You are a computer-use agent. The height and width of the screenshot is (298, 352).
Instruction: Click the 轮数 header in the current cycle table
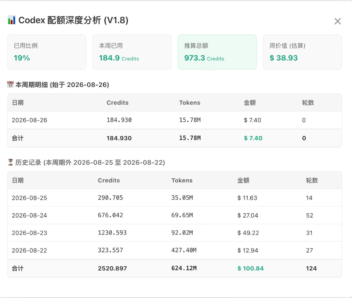[308, 103]
